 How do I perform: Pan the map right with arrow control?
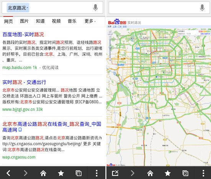(111, 33)
